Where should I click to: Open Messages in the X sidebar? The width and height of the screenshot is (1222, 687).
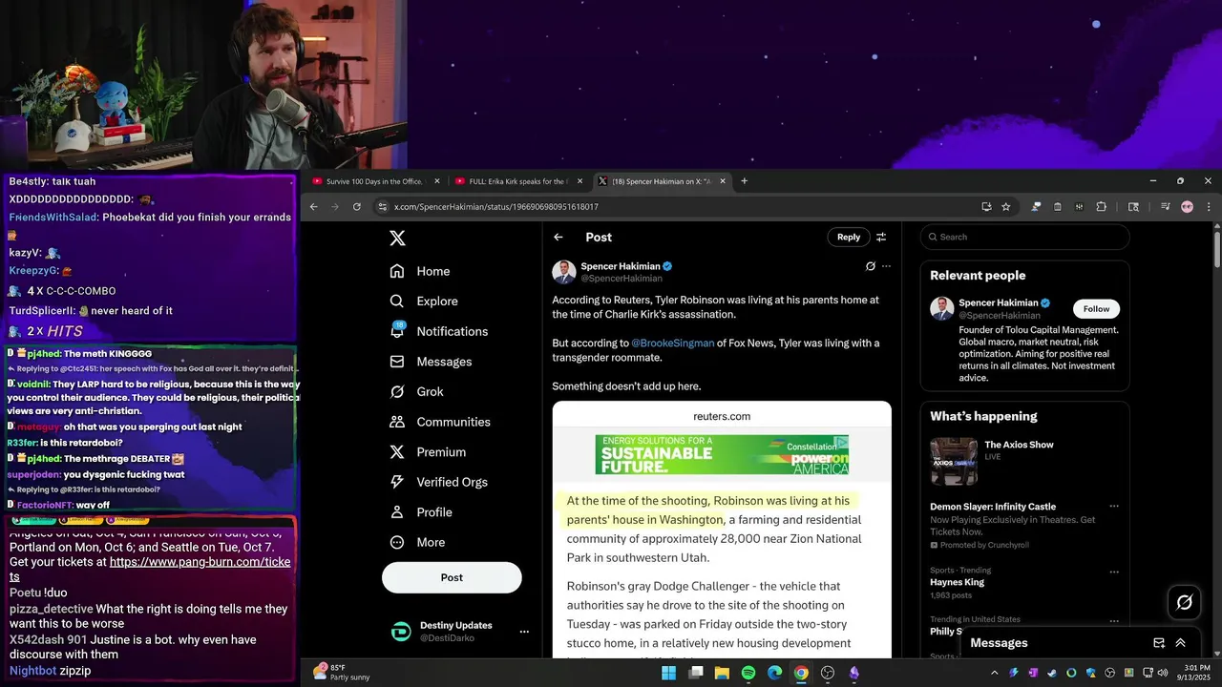pos(432,362)
